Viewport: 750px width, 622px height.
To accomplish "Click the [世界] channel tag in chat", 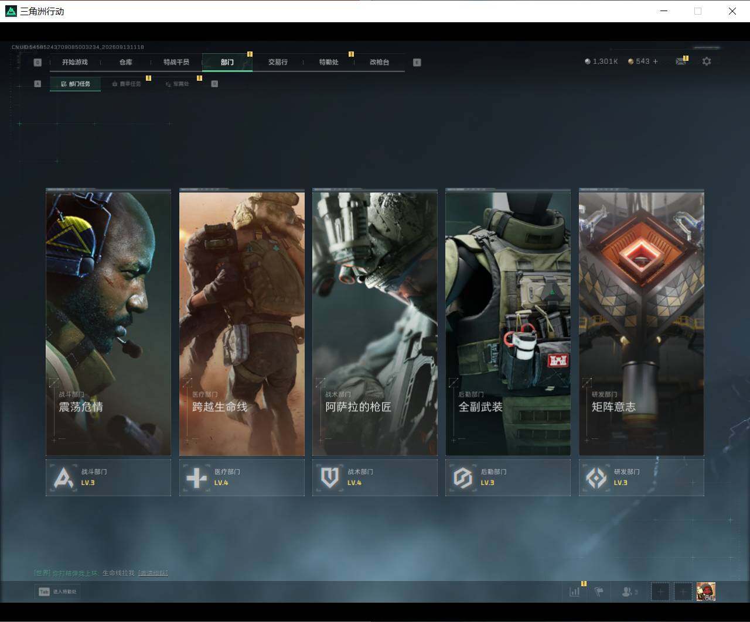I will tap(42, 573).
